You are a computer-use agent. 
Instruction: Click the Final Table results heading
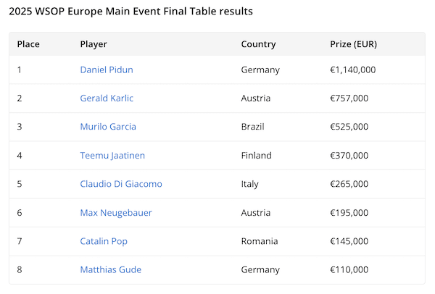[130, 12]
